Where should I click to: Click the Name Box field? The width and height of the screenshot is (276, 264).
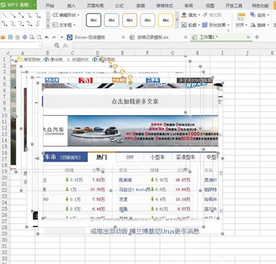(x=21, y=45)
